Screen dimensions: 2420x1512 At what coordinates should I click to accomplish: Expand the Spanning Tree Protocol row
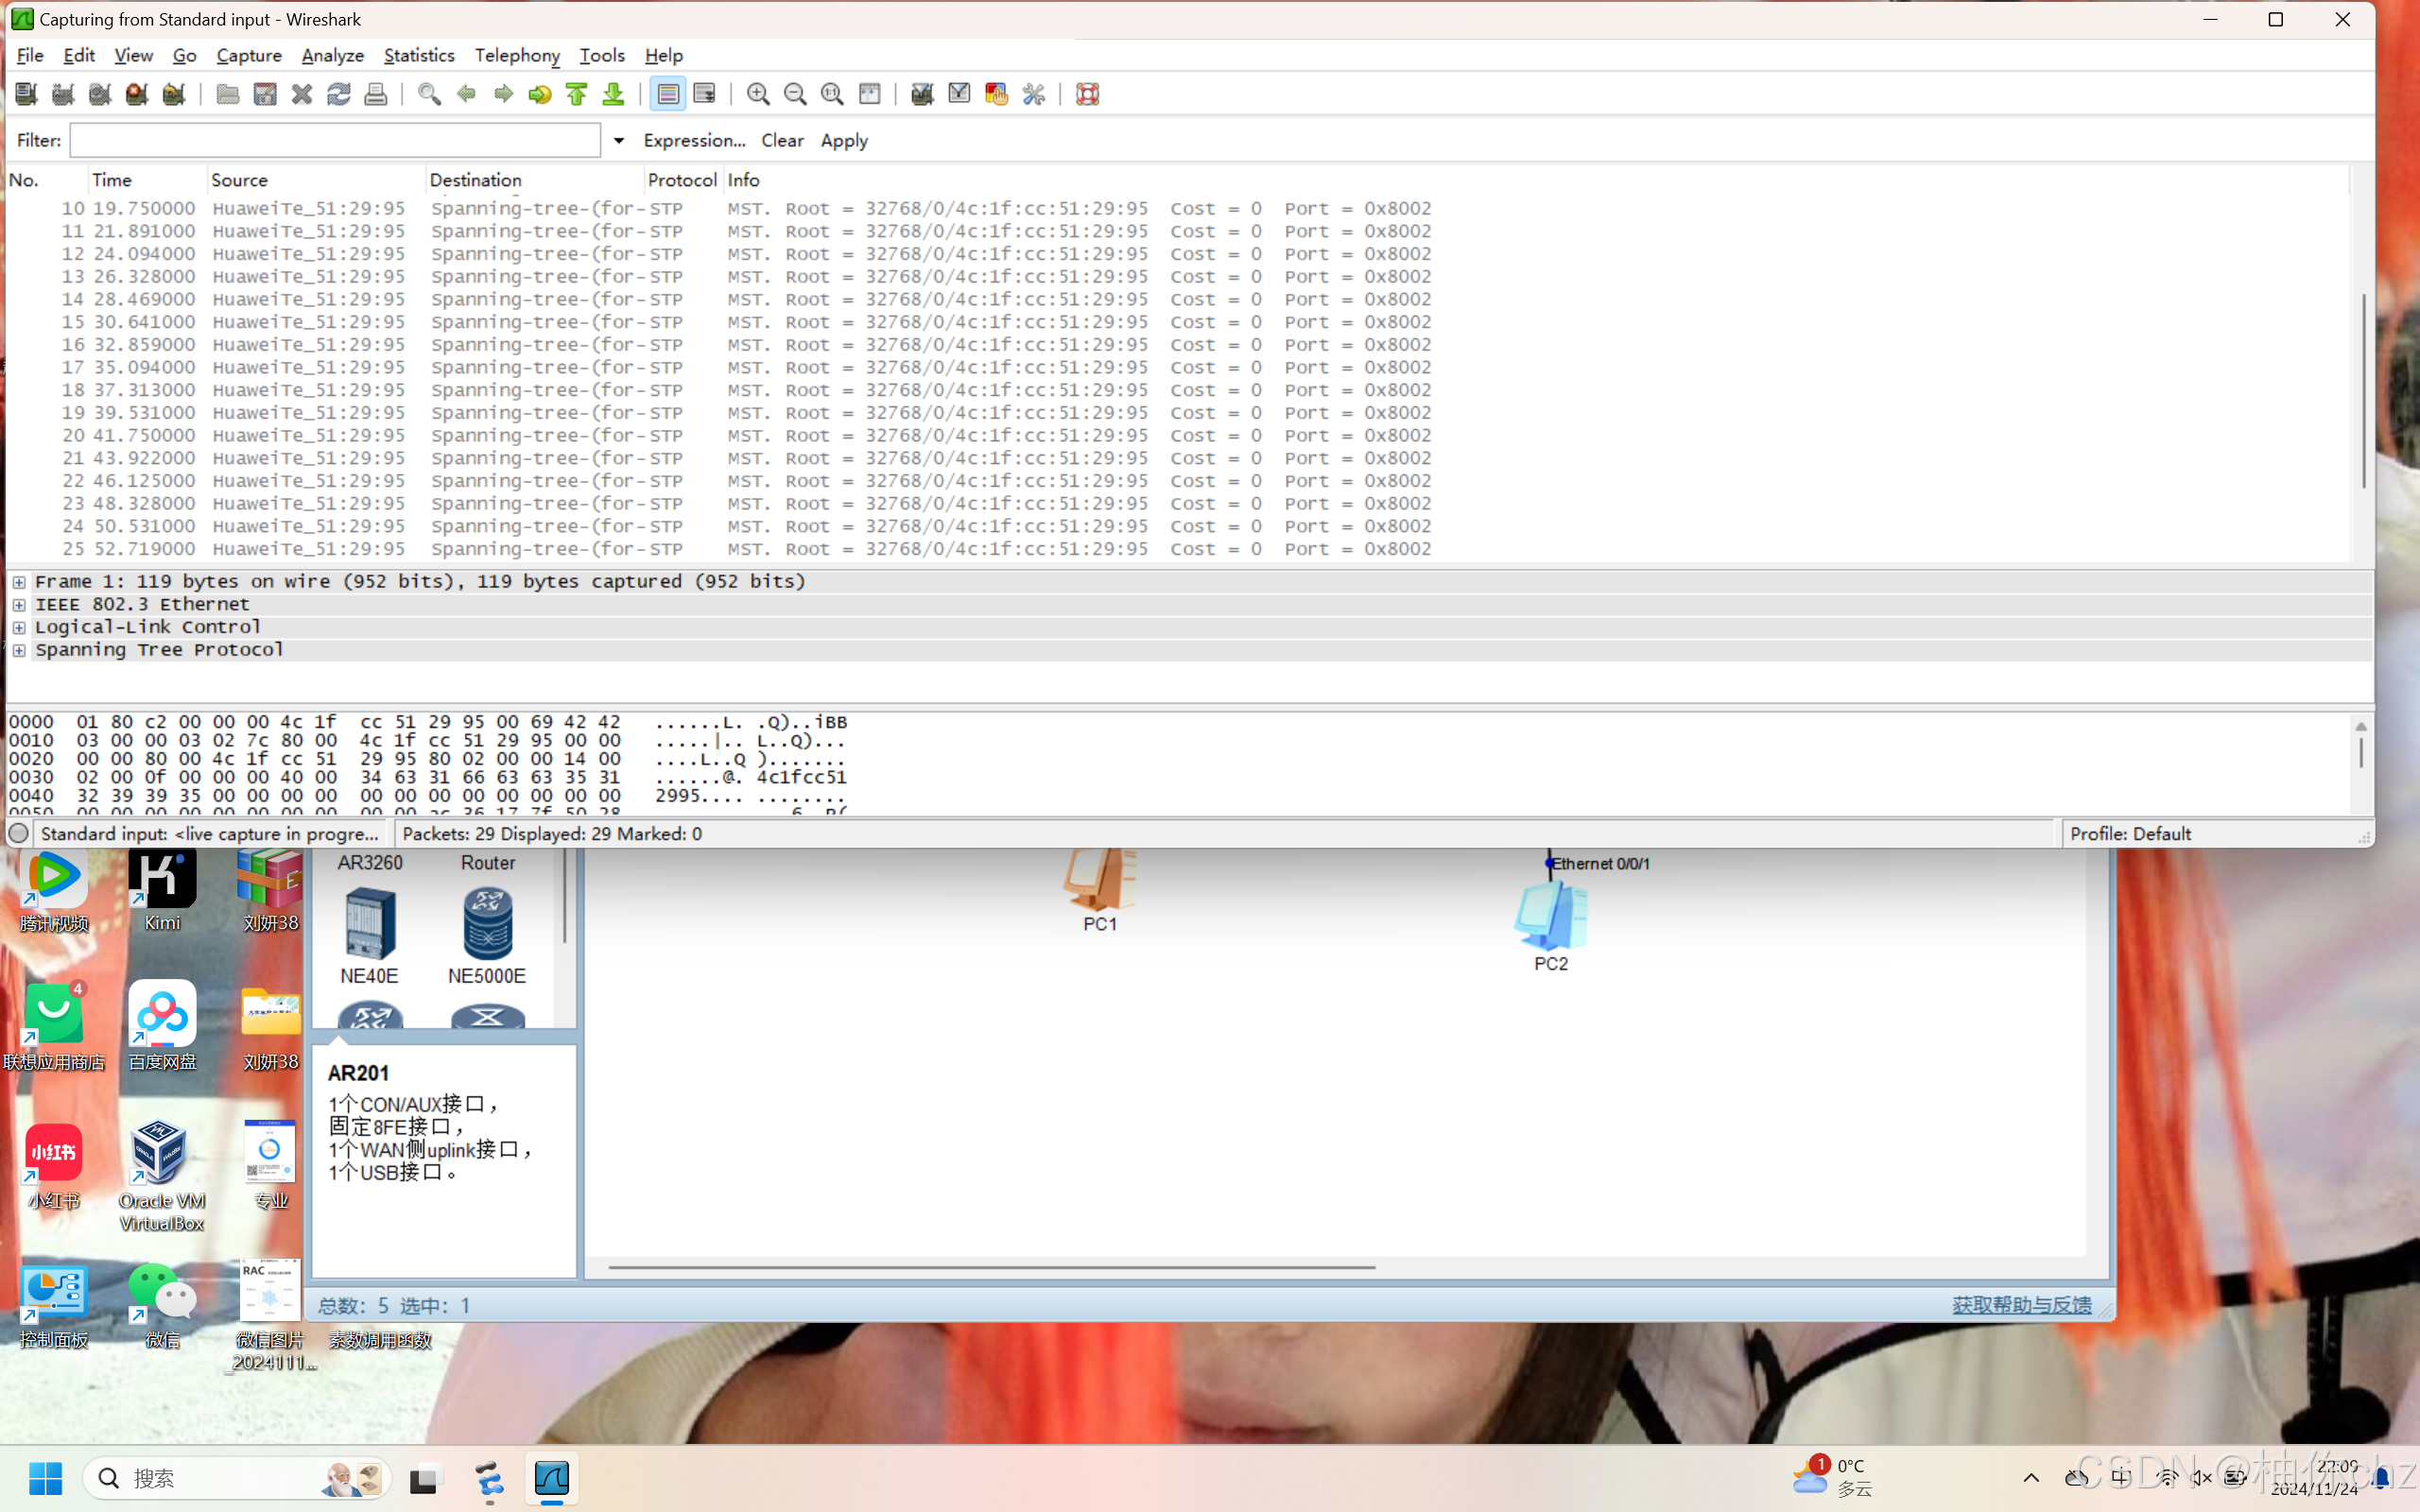[19, 650]
